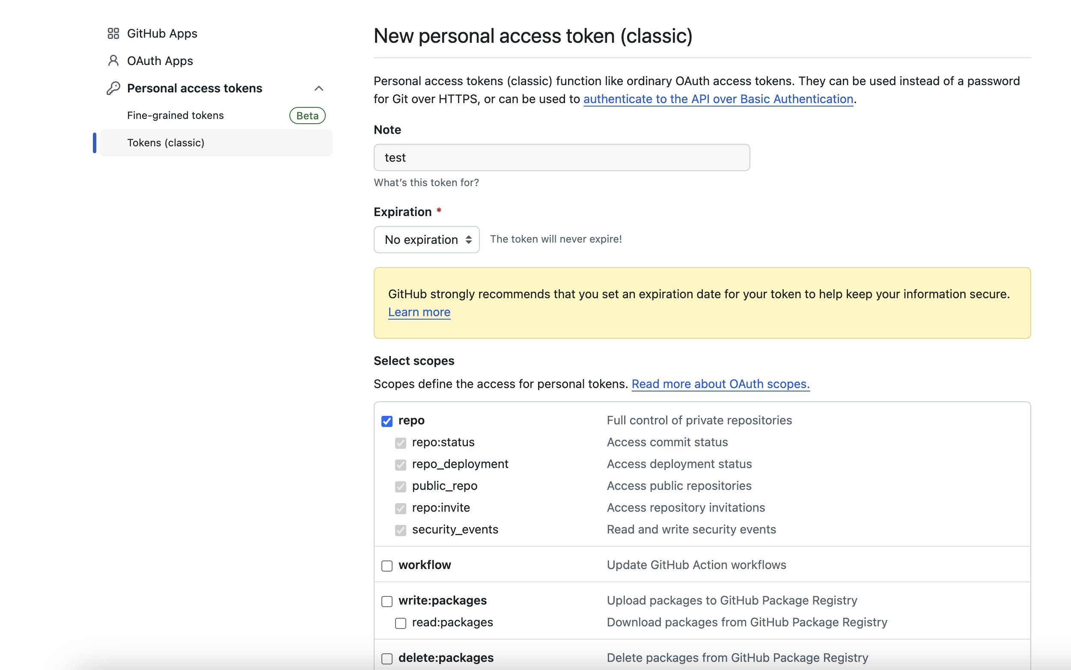The width and height of the screenshot is (1071, 670).
Task: Click the GitHub Apps grid icon
Action: coord(113,33)
